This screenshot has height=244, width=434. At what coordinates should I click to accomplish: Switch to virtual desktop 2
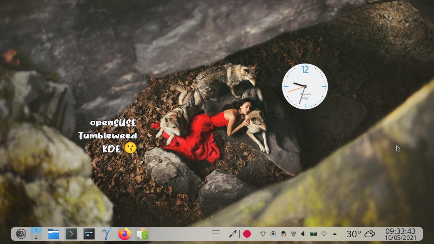(36, 237)
